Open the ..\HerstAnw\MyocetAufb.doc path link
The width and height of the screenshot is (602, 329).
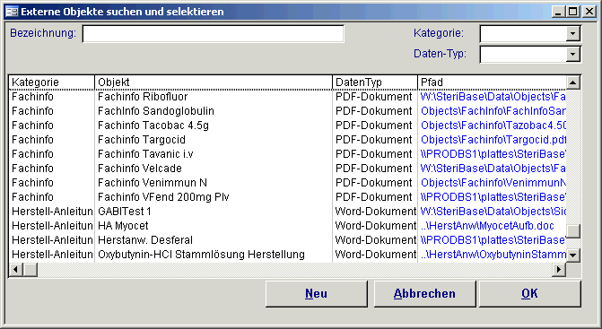pyautogui.click(x=487, y=226)
